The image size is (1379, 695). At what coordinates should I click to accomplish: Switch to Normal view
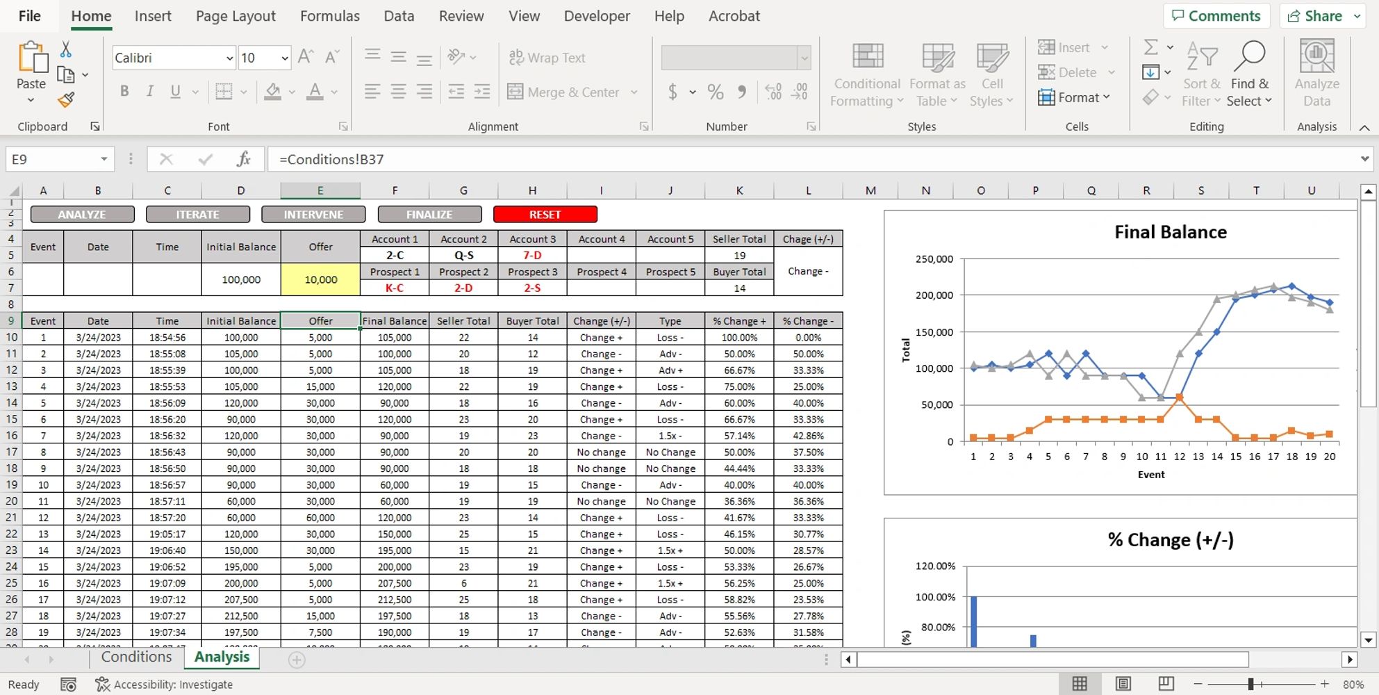pos(1080,684)
